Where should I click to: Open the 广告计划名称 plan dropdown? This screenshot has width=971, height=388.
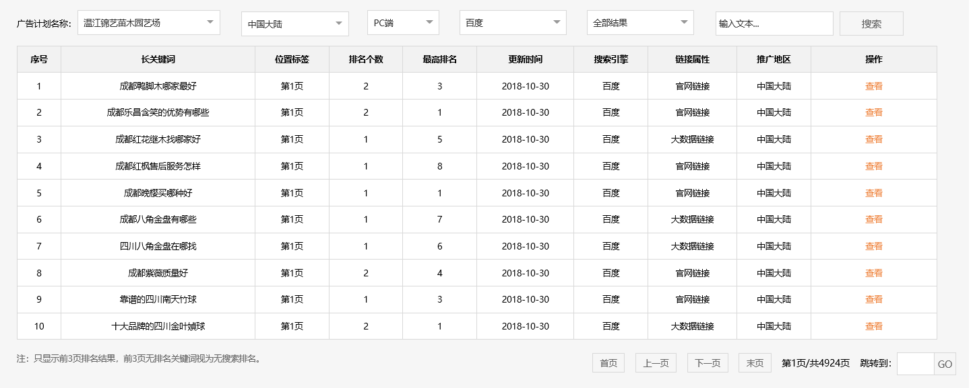(x=149, y=22)
